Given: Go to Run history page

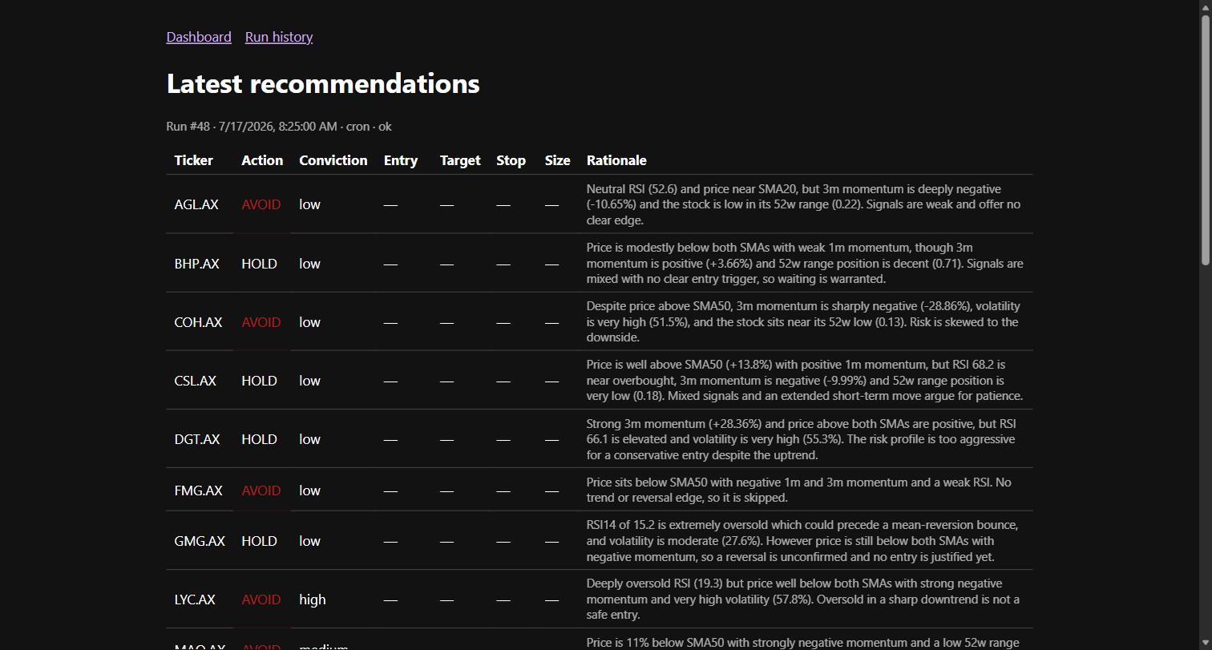Looking at the screenshot, I should click(279, 37).
